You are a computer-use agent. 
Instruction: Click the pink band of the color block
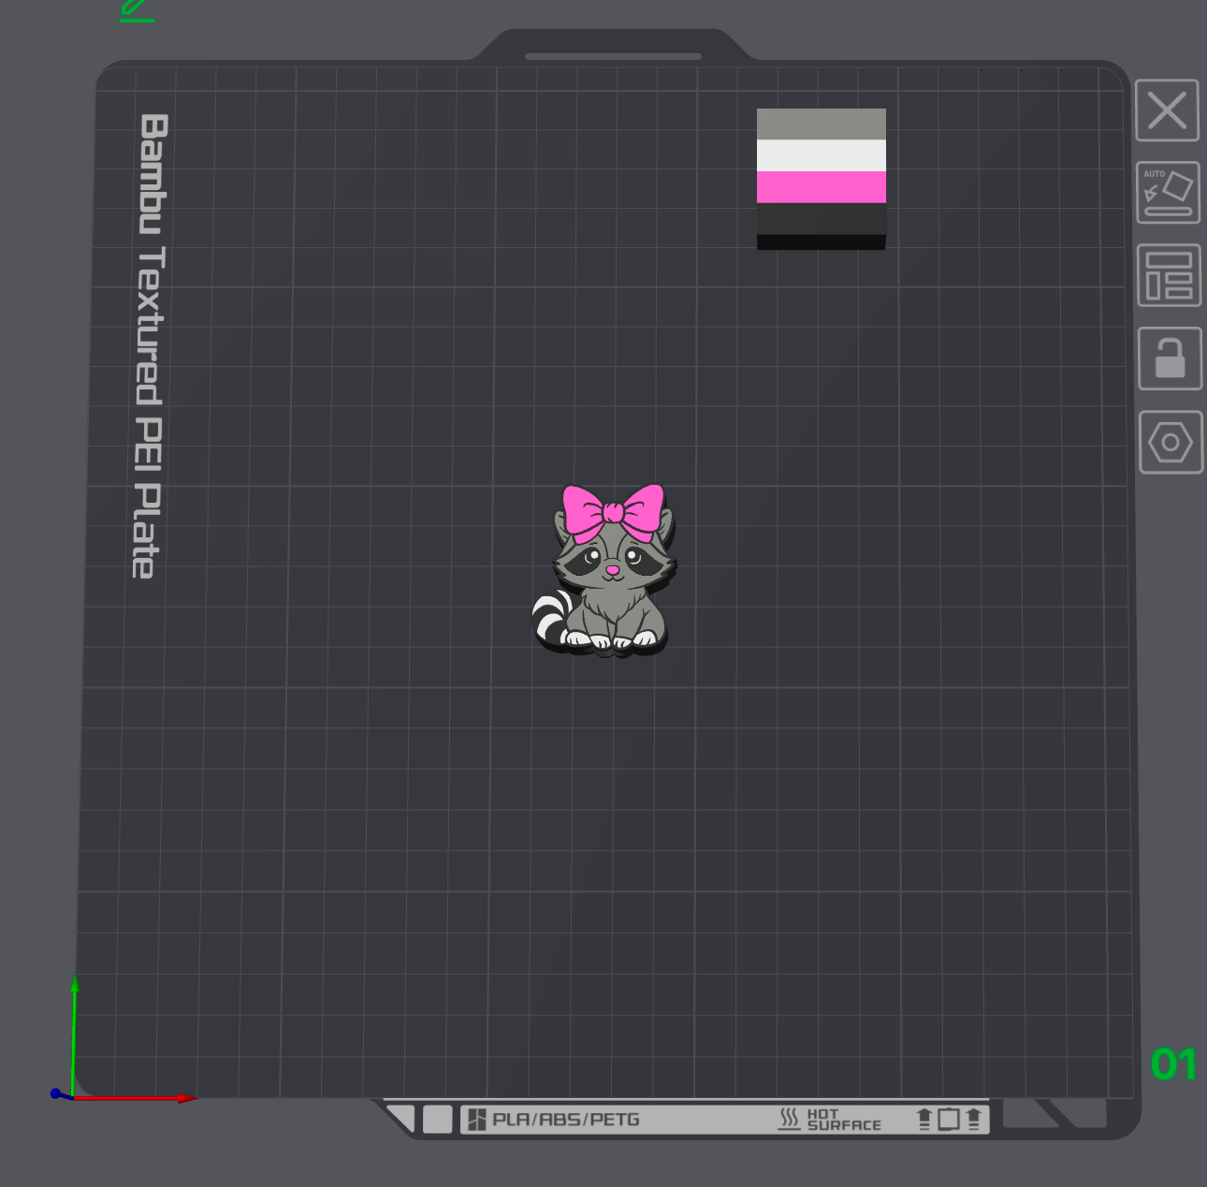[821, 187]
